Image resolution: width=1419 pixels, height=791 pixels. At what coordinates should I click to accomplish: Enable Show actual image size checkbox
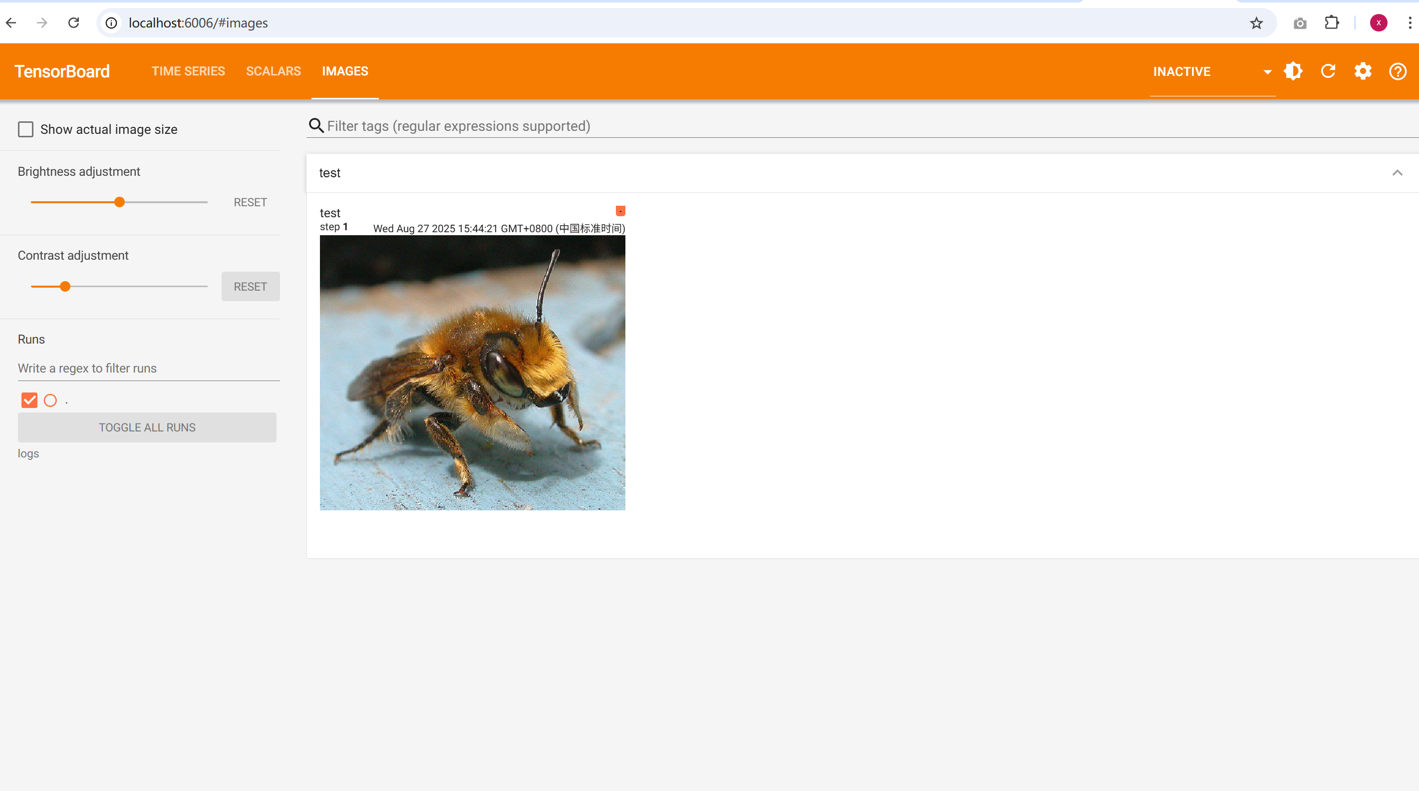(26, 129)
